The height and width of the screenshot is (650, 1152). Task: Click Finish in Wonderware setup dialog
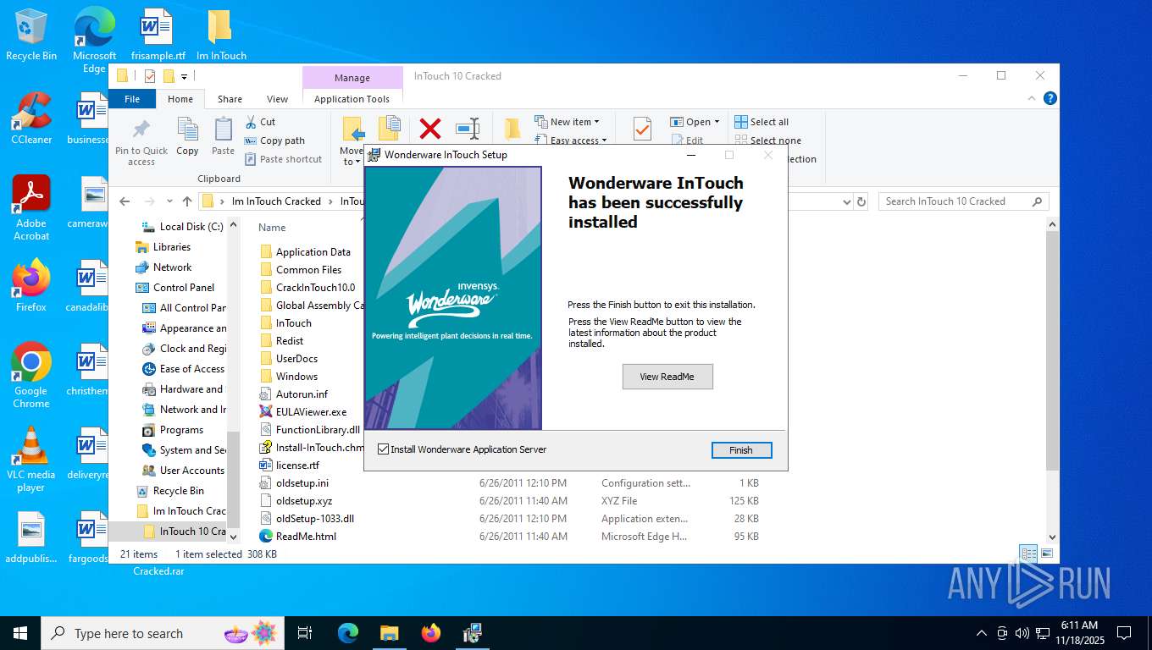(x=741, y=450)
